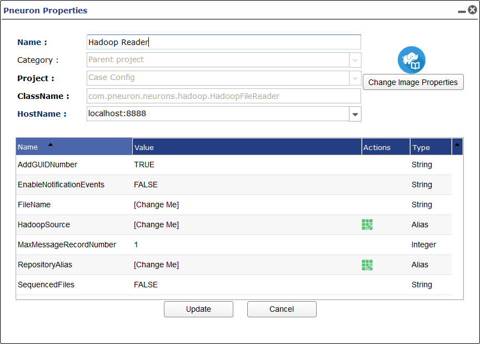The image size is (480, 344).
Task: Click the FALSE value of EnableNotificationEvents
Action: tap(146, 185)
